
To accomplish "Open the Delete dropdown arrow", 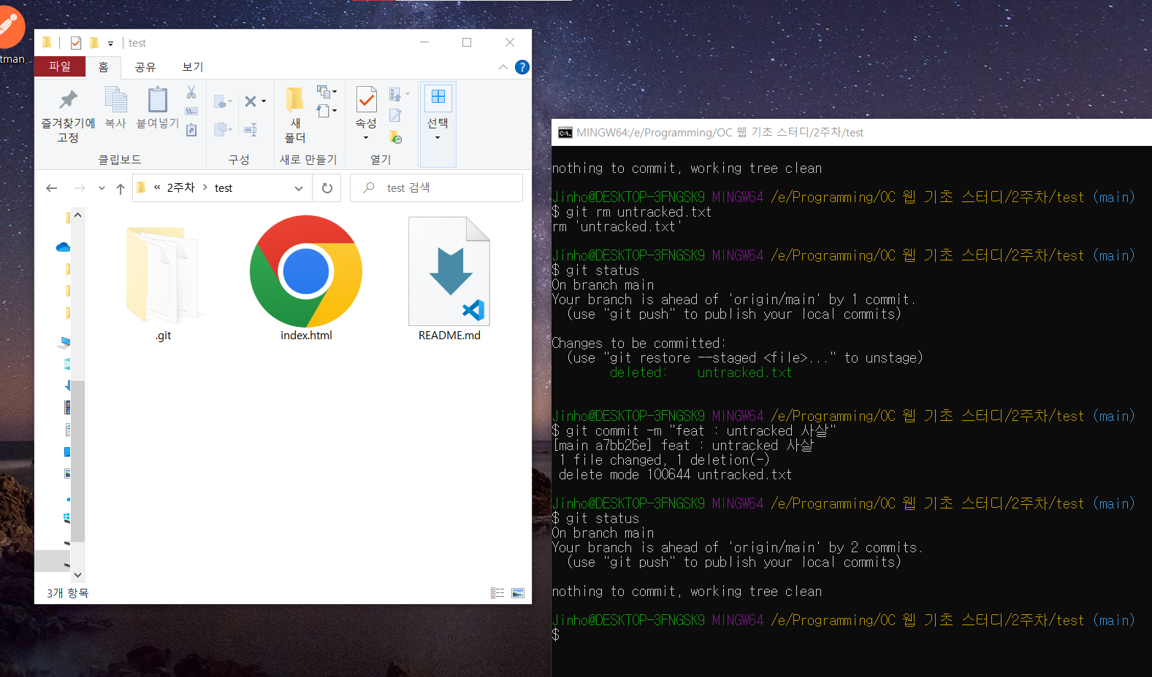I will (x=264, y=101).
